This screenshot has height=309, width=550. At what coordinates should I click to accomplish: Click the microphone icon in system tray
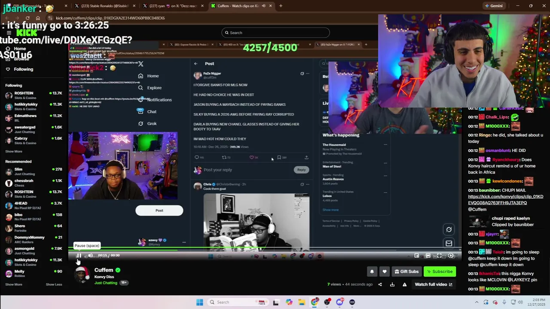point(504,302)
